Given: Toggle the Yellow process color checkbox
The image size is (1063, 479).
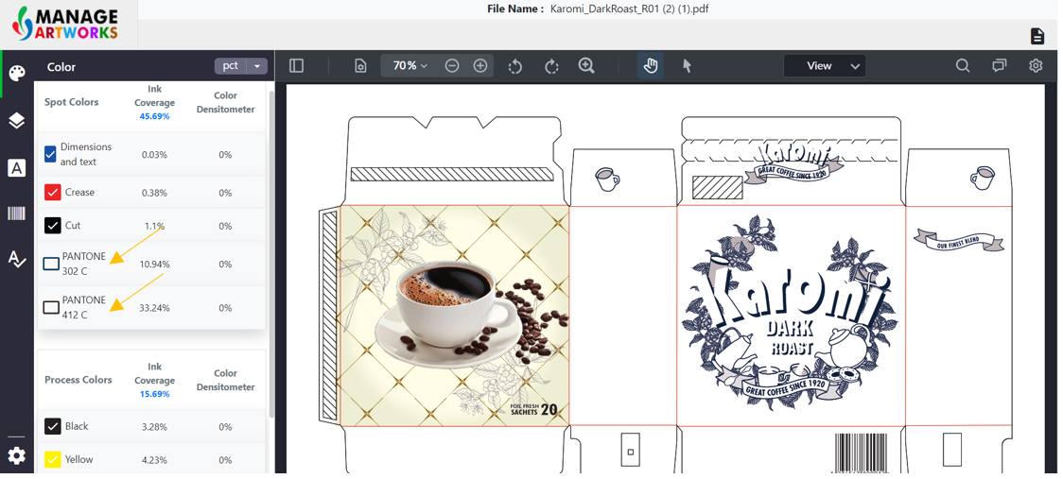Looking at the screenshot, I should point(53,459).
